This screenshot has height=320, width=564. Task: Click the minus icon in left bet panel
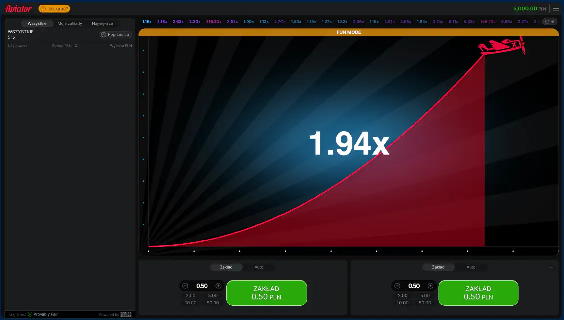(x=185, y=286)
